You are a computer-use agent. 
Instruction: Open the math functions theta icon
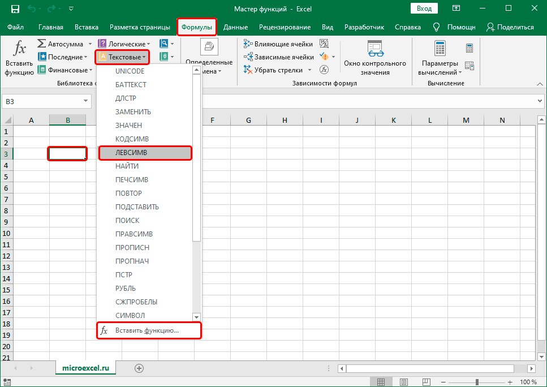coord(164,57)
